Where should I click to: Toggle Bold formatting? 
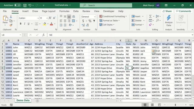click(x=21, y=24)
